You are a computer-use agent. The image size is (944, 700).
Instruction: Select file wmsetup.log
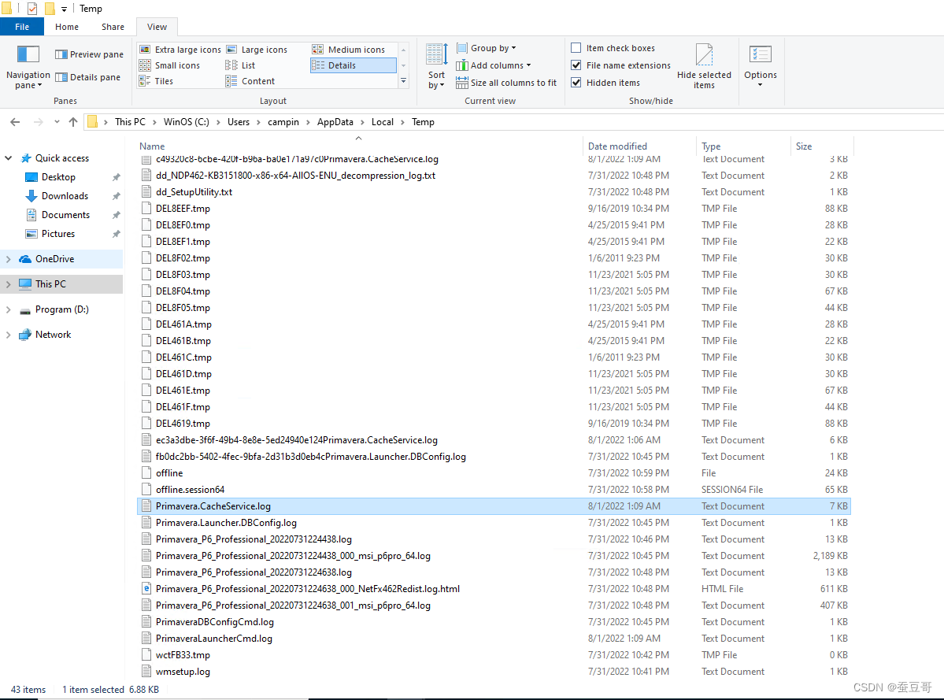tap(494, 671)
